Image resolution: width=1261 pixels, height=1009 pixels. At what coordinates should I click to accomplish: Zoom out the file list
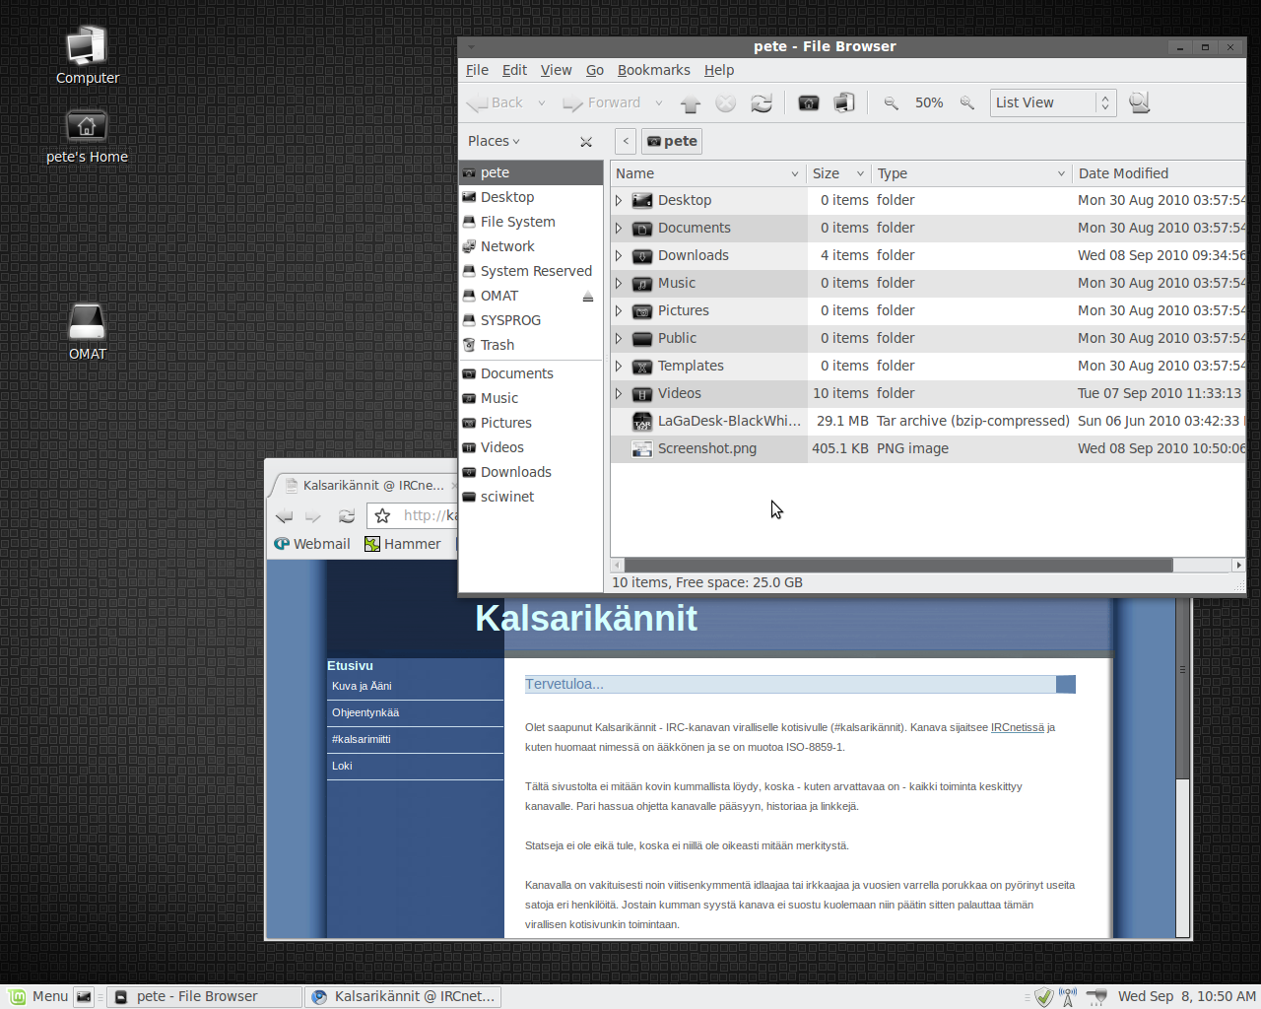click(891, 103)
